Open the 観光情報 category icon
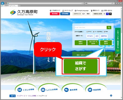The width and height of the screenshot is (123, 100). (x=66, y=90)
